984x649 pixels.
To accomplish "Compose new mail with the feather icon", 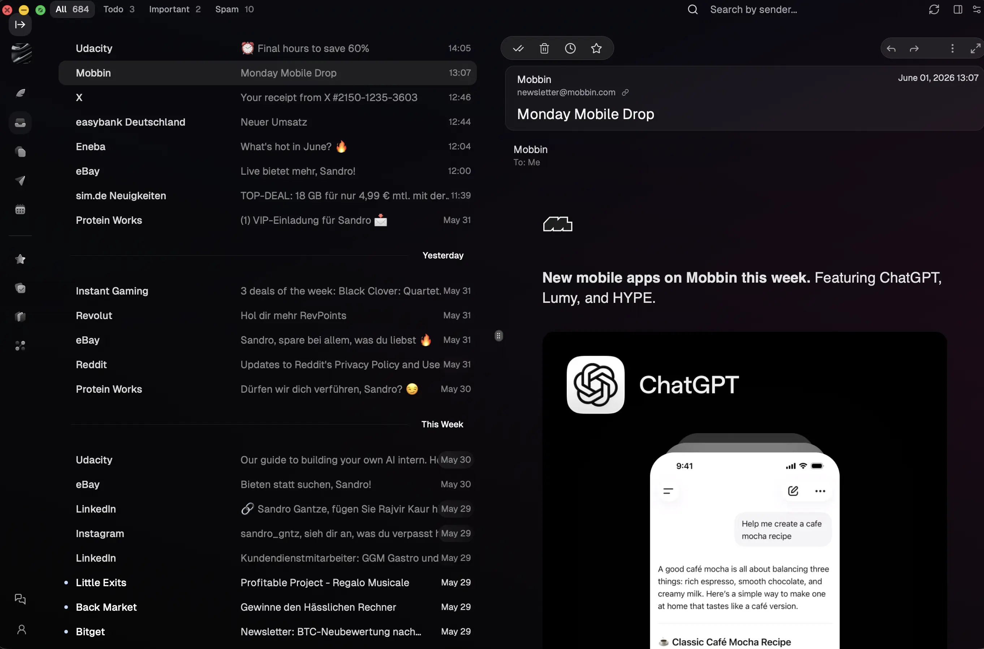I will click(20, 93).
